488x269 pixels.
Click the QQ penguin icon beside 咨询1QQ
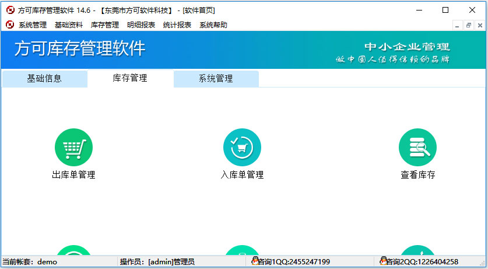click(255, 261)
